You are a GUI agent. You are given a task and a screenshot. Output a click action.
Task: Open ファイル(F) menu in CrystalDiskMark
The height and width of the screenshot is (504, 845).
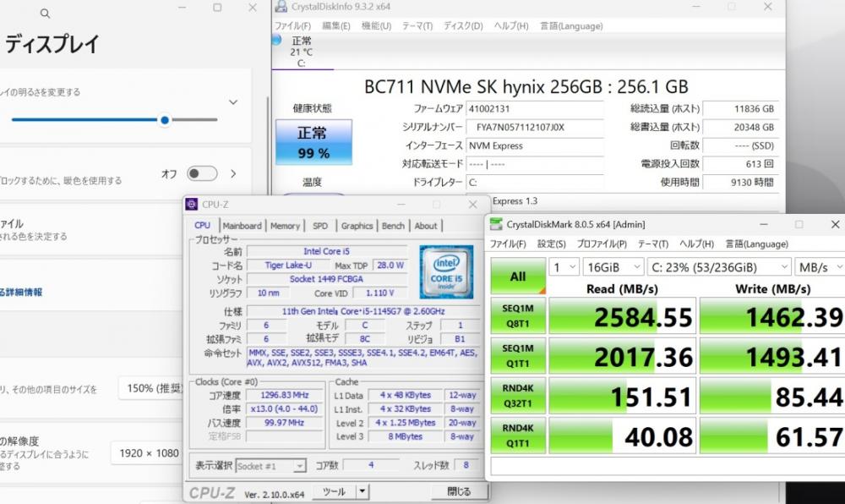508,244
